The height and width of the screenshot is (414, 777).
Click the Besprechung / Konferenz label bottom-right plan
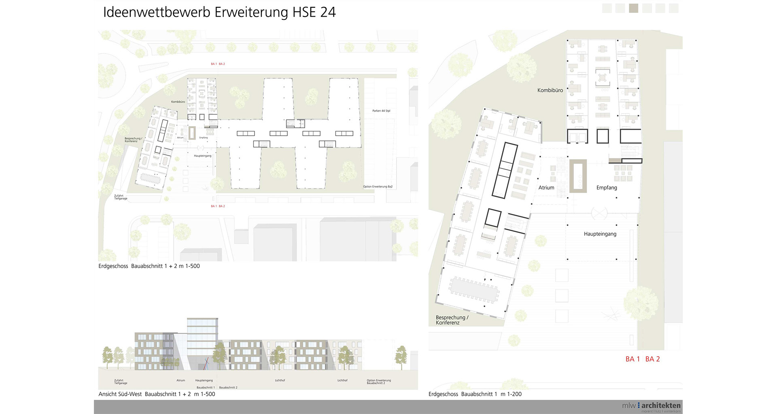(452, 320)
